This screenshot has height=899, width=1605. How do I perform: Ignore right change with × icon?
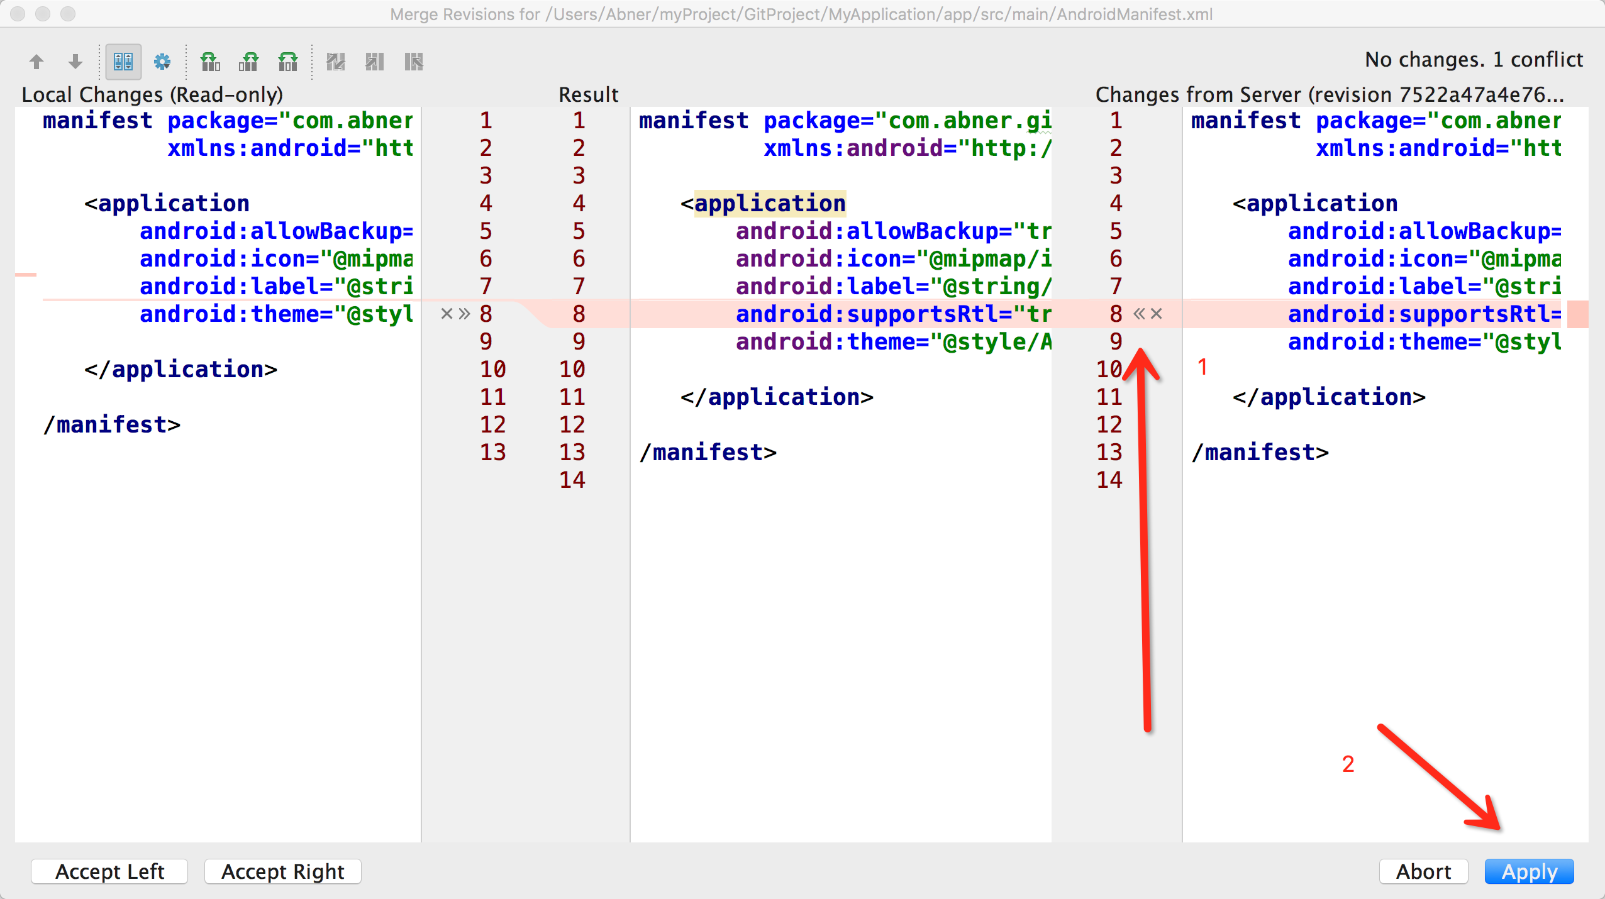point(1157,314)
